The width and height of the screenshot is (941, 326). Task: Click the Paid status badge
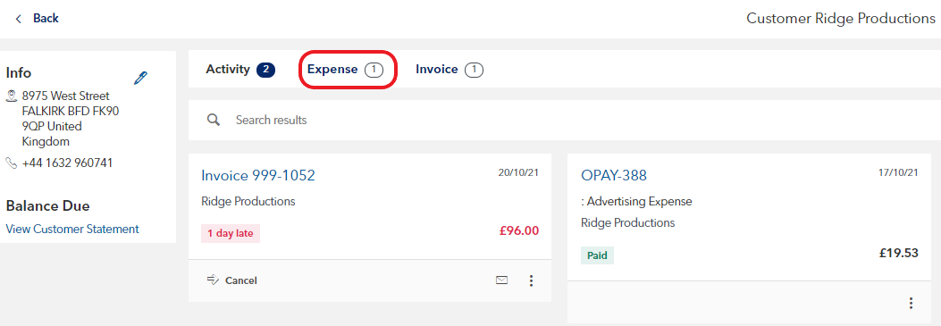[597, 255]
